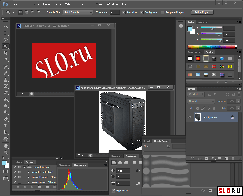The image size is (243, 196).
Task: Expand the Vignette (selection) action
Action: click(29, 172)
